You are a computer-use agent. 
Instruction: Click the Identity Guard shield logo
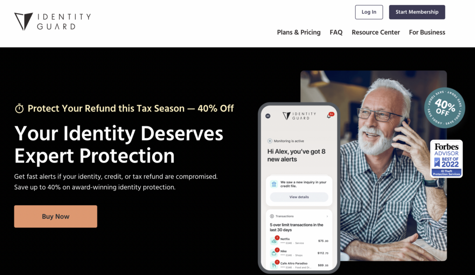(x=24, y=21)
